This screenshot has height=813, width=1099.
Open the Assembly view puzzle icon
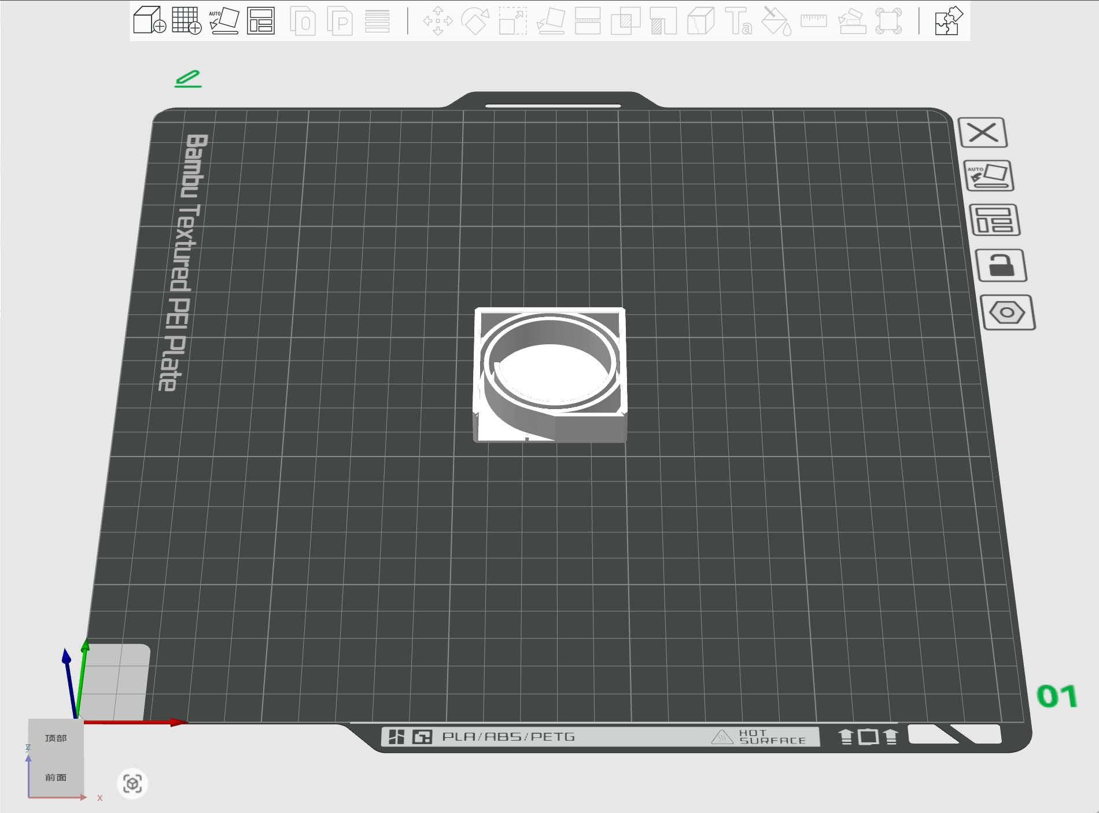point(949,21)
